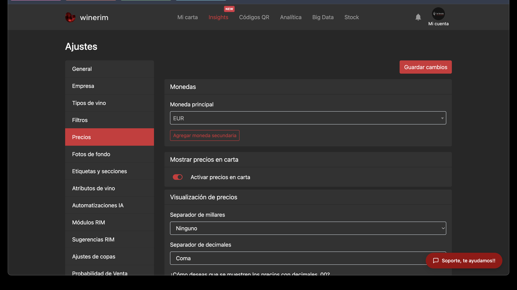Expand Separador de millares Ninguno select

[308, 228]
